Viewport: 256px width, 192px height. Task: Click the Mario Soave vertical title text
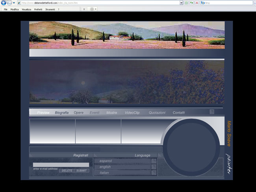tap(229, 133)
